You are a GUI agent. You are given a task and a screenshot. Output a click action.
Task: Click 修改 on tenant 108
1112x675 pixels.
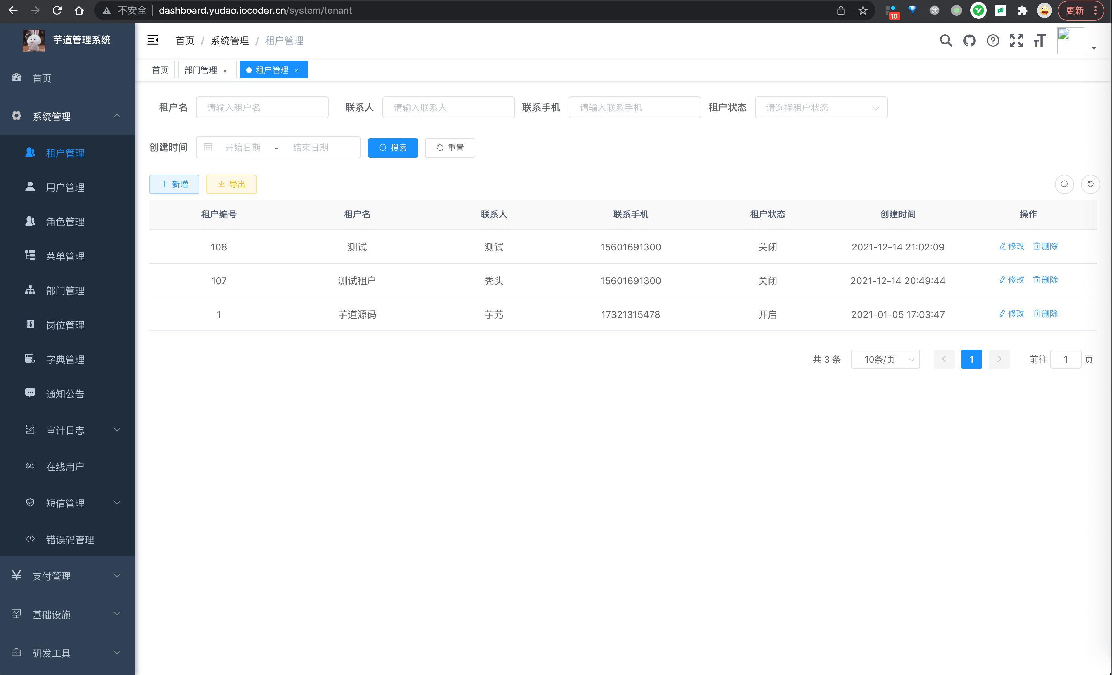pyautogui.click(x=1011, y=247)
